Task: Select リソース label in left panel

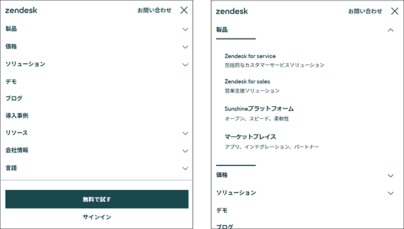Action: tap(17, 133)
